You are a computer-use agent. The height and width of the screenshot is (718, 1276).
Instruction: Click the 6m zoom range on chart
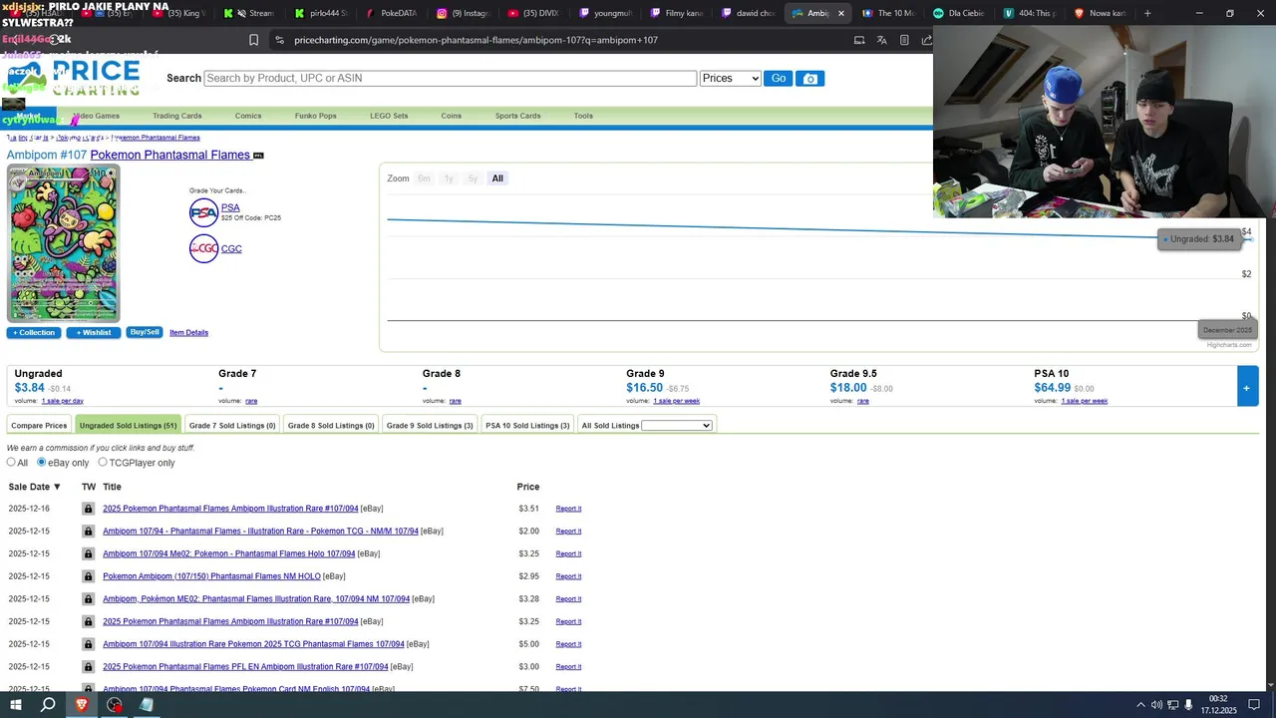(424, 179)
